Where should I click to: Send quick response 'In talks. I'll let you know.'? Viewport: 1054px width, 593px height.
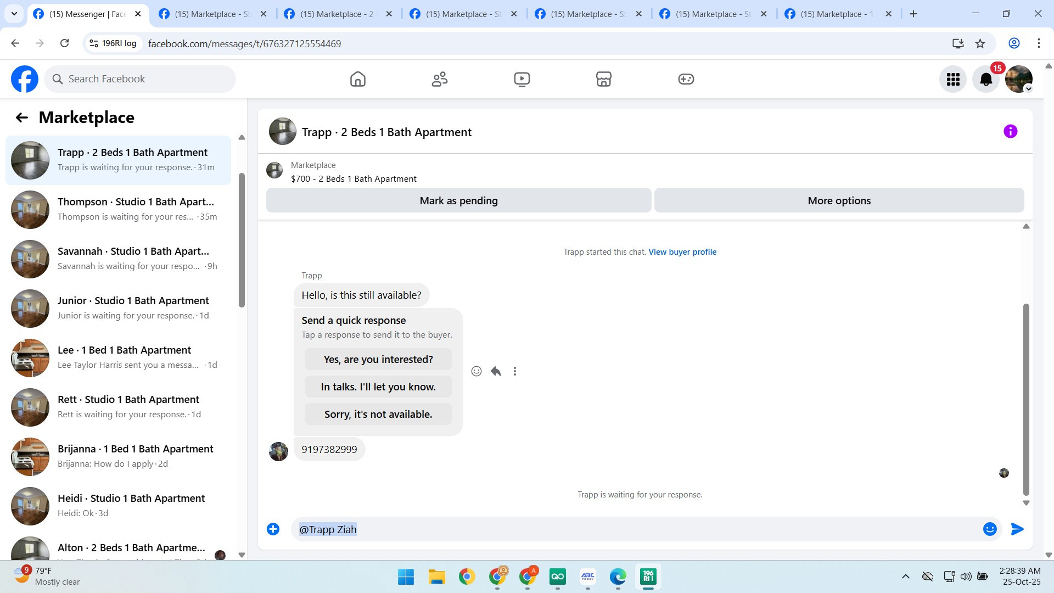click(x=378, y=387)
